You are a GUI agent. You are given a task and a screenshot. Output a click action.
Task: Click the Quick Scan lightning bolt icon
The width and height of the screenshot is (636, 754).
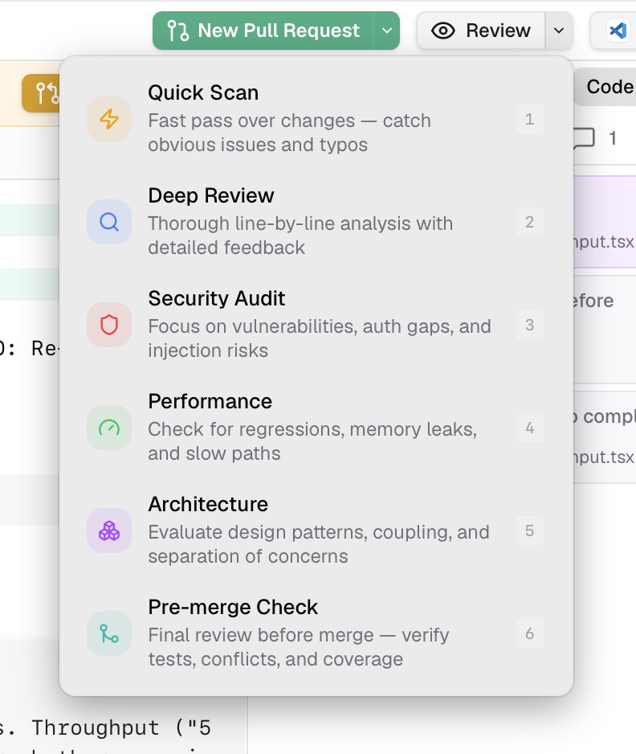tap(109, 119)
